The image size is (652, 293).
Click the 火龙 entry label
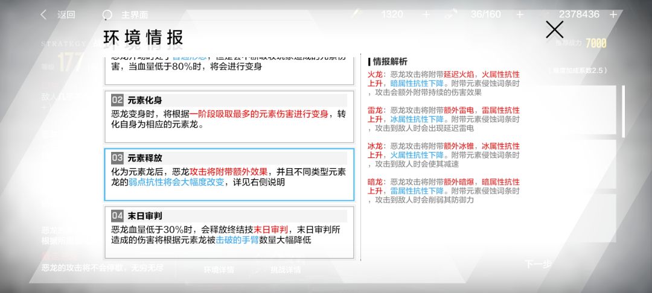375,75
